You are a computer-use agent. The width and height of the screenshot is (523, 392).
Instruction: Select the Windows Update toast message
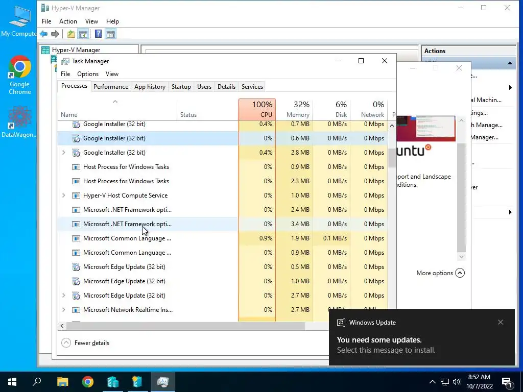tap(421, 337)
